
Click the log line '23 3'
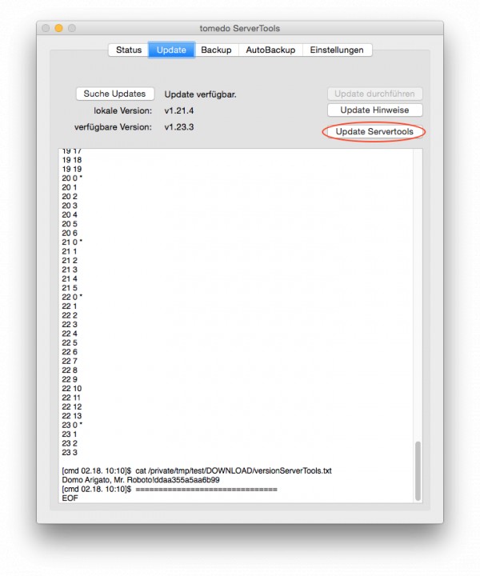click(x=70, y=453)
